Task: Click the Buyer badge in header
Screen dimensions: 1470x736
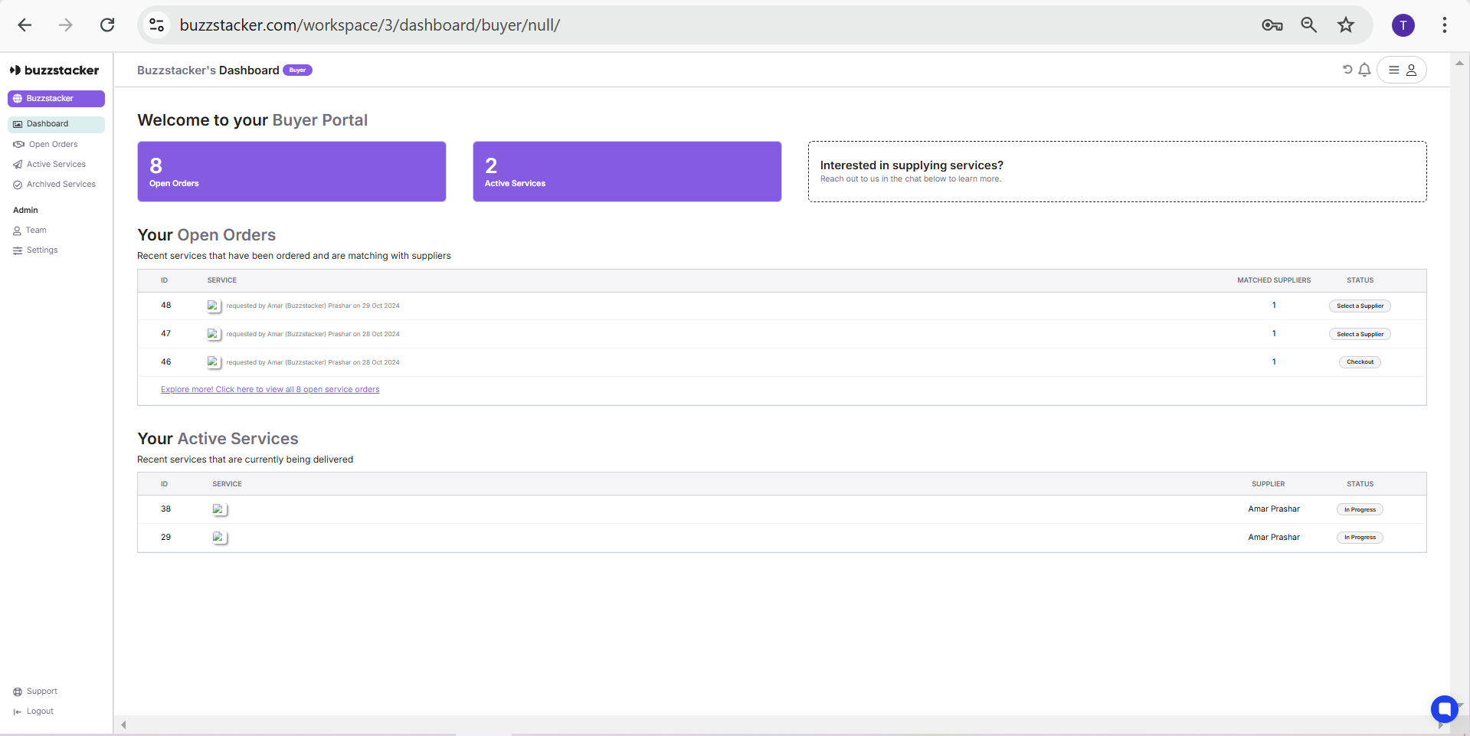Action: (x=297, y=70)
